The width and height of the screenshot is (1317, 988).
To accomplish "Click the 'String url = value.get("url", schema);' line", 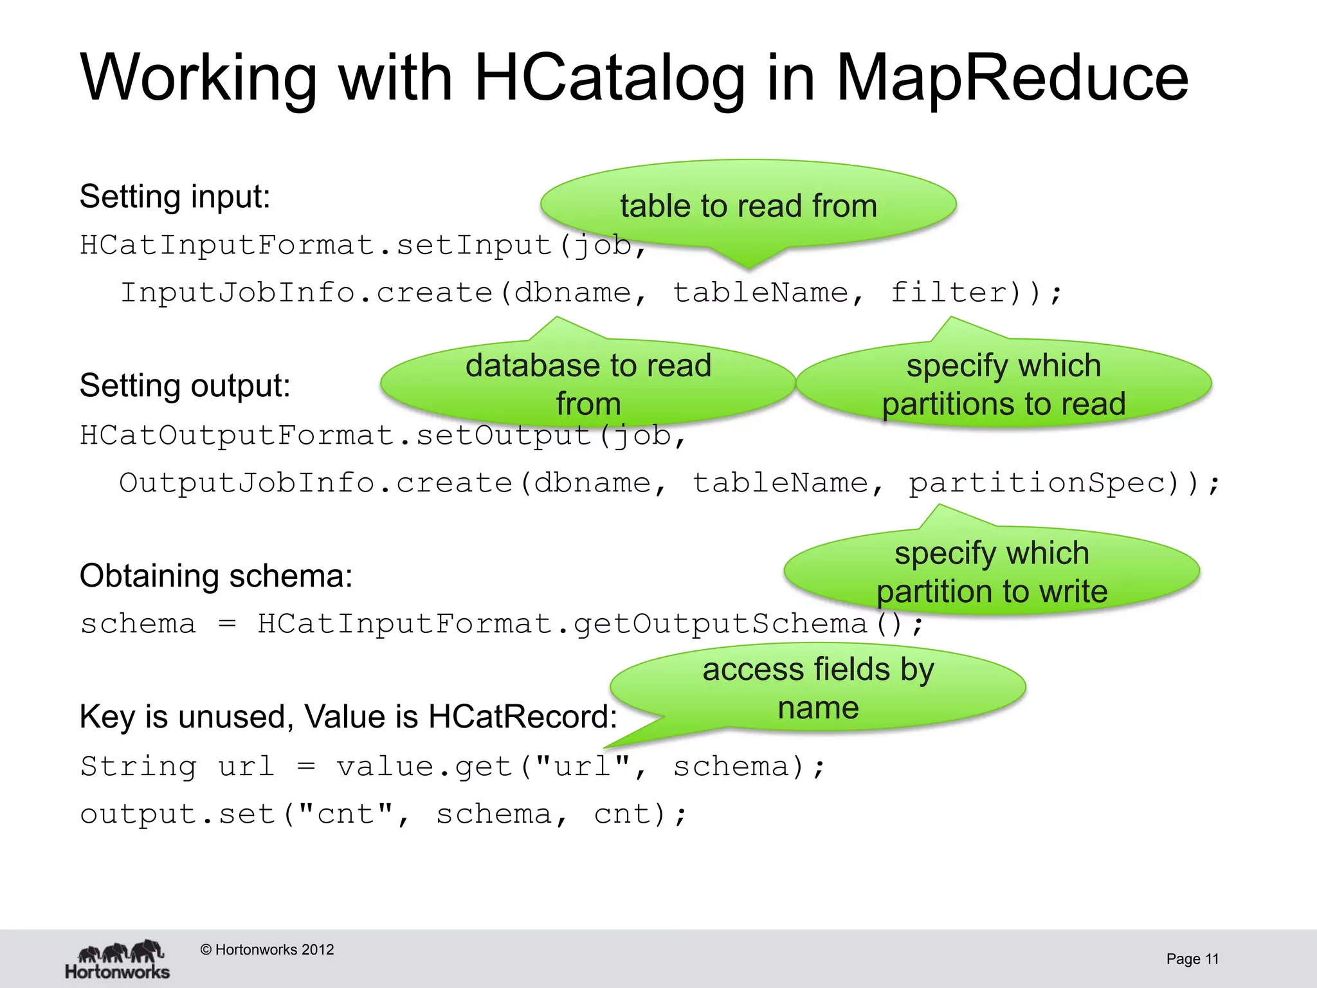I will pyautogui.click(x=453, y=767).
